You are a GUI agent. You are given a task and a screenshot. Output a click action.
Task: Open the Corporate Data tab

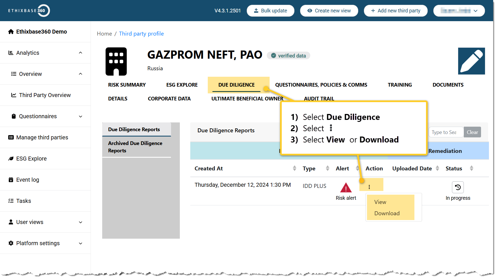169,99
